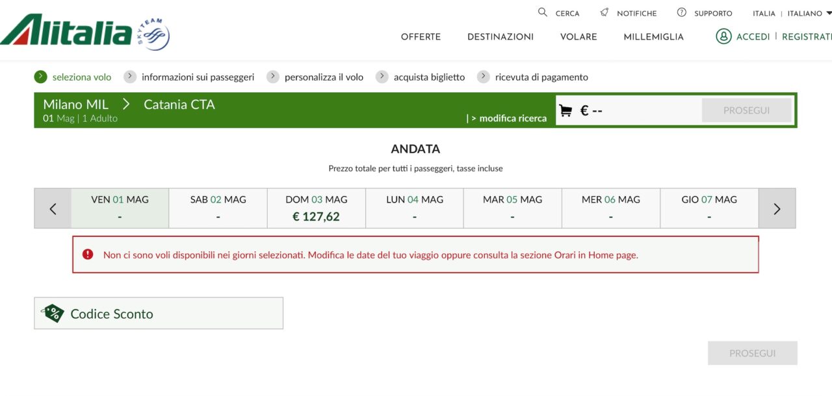The height and width of the screenshot is (396, 832).
Task: Click the Catania CTA destination text
Action: pyautogui.click(x=179, y=104)
